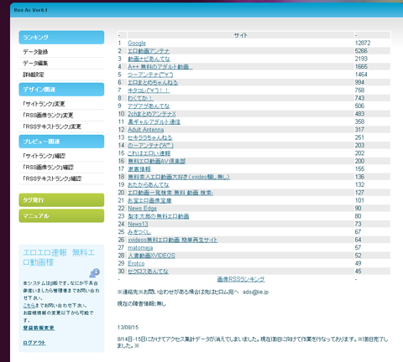
Task: Open 「RSSテキストランク」確認 preview entry
Action: coord(52,178)
